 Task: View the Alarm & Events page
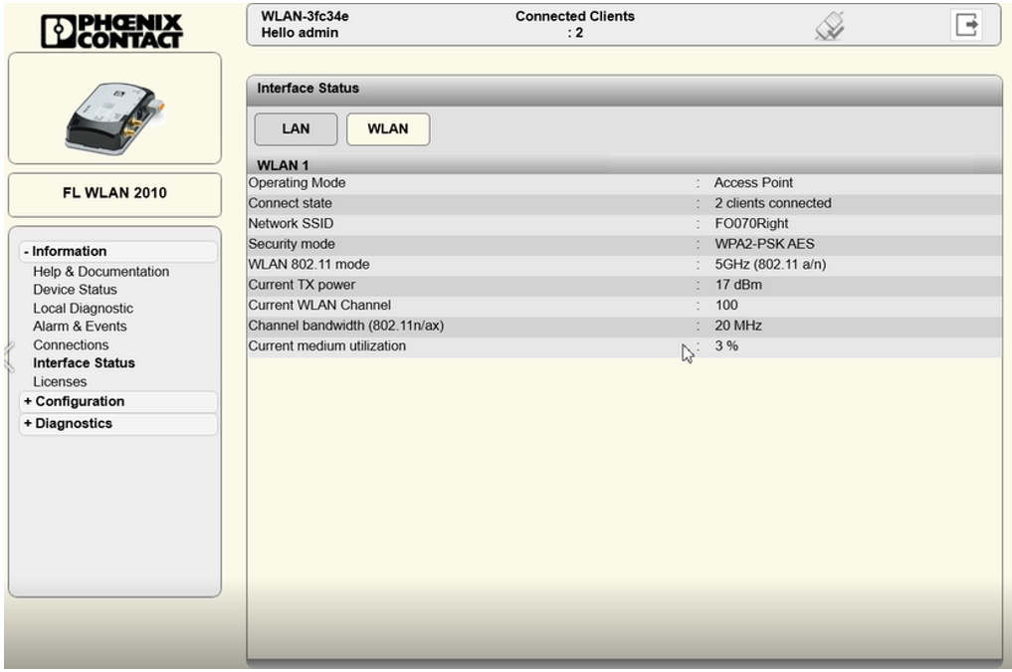(80, 327)
